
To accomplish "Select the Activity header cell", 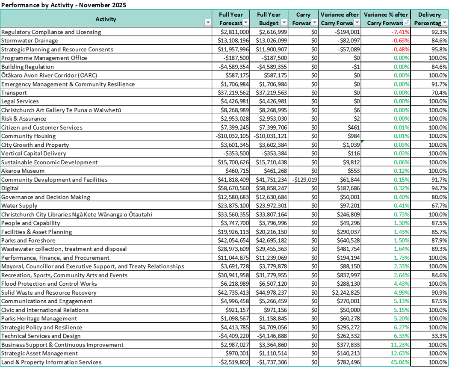I will coord(106,19).
